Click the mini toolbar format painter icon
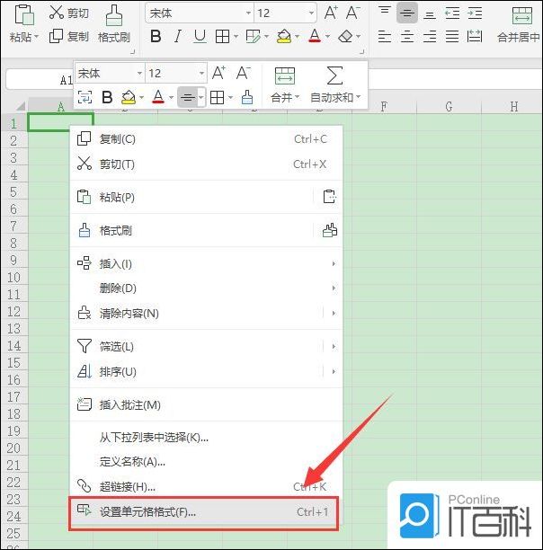This screenshot has width=543, height=550. tap(247, 97)
